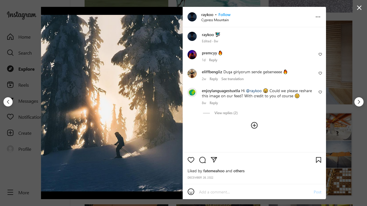The image size is (367, 206).
Task: Share post with paper plane icon
Action: coord(214,160)
